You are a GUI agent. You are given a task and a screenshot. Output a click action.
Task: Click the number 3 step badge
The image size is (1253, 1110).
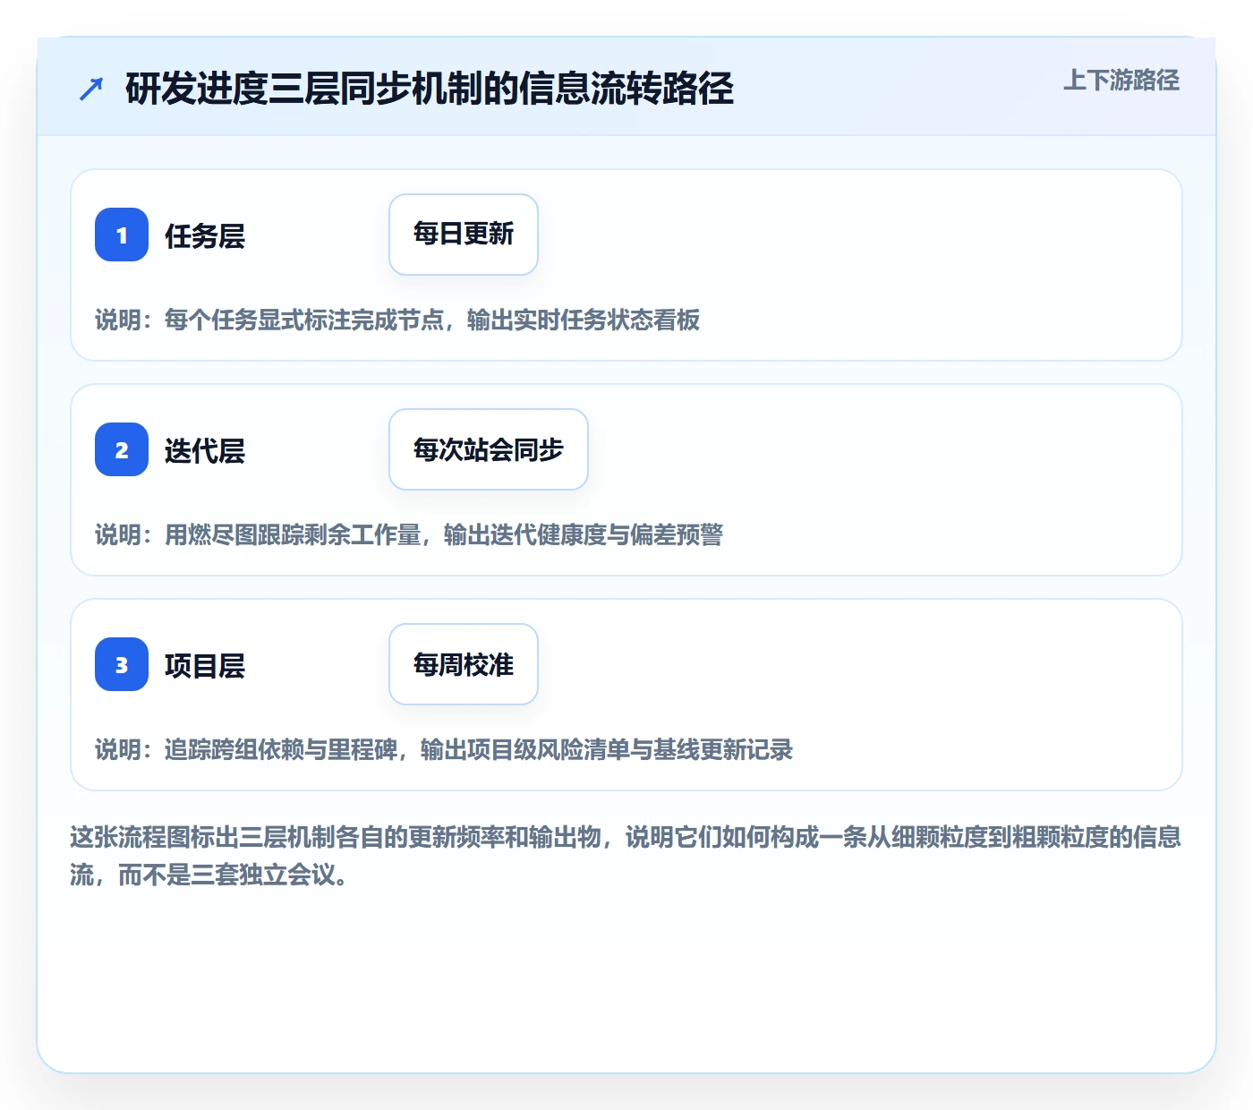pyautogui.click(x=122, y=664)
